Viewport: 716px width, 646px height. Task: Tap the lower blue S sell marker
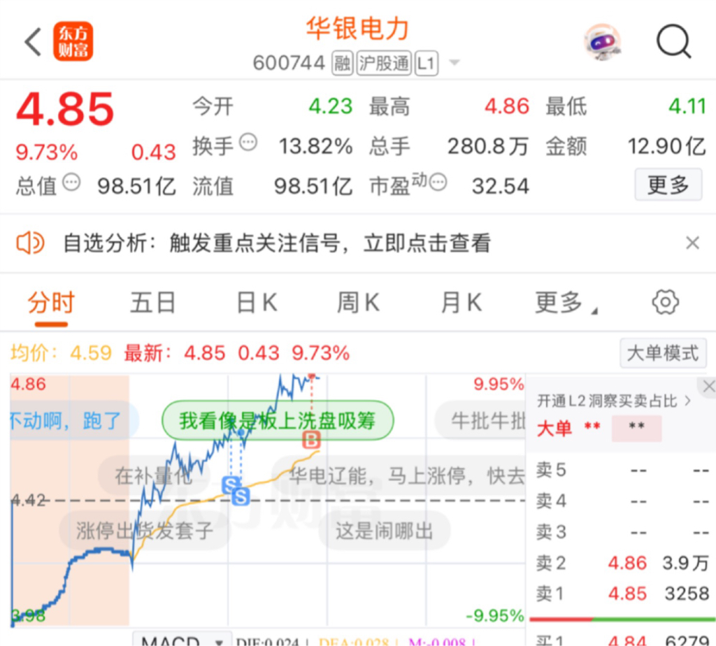tap(241, 496)
